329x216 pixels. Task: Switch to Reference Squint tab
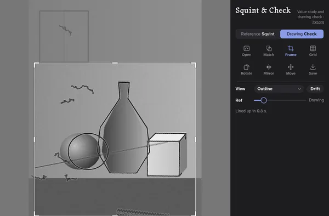coord(258,34)
